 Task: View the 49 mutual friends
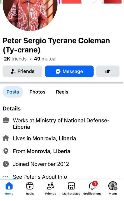[x=45, y=59]
